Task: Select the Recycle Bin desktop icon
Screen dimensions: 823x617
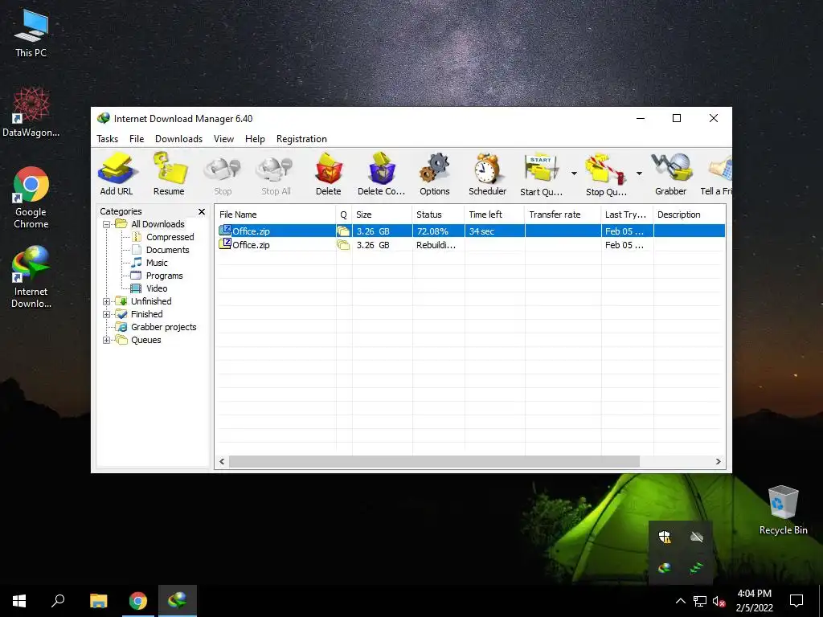Action: click(x=783, y=510)
